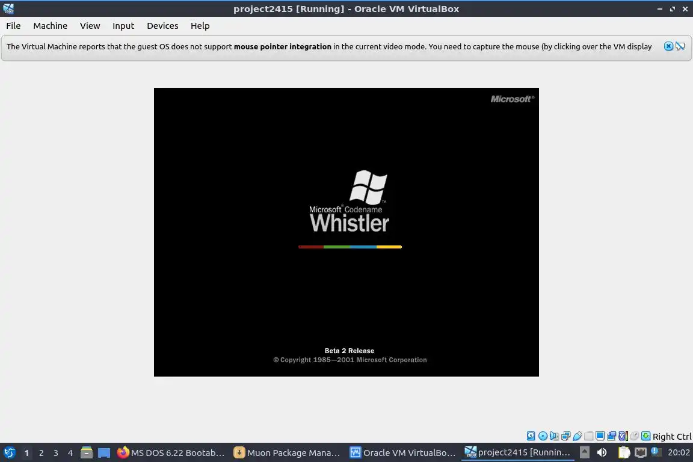
Task: Click the USB devices status icon
Action: pyautogui.click(x=577, y=436)
